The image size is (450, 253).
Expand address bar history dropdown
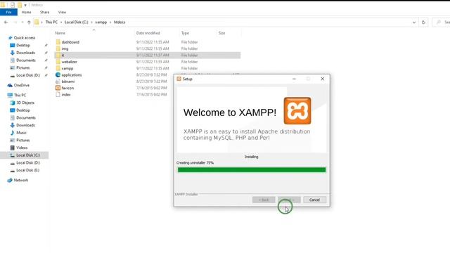tap(414, 22)
